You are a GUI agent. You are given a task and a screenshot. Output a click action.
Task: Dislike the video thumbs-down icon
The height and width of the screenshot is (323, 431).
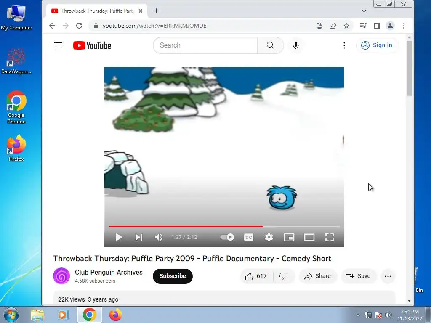point(283,276)
